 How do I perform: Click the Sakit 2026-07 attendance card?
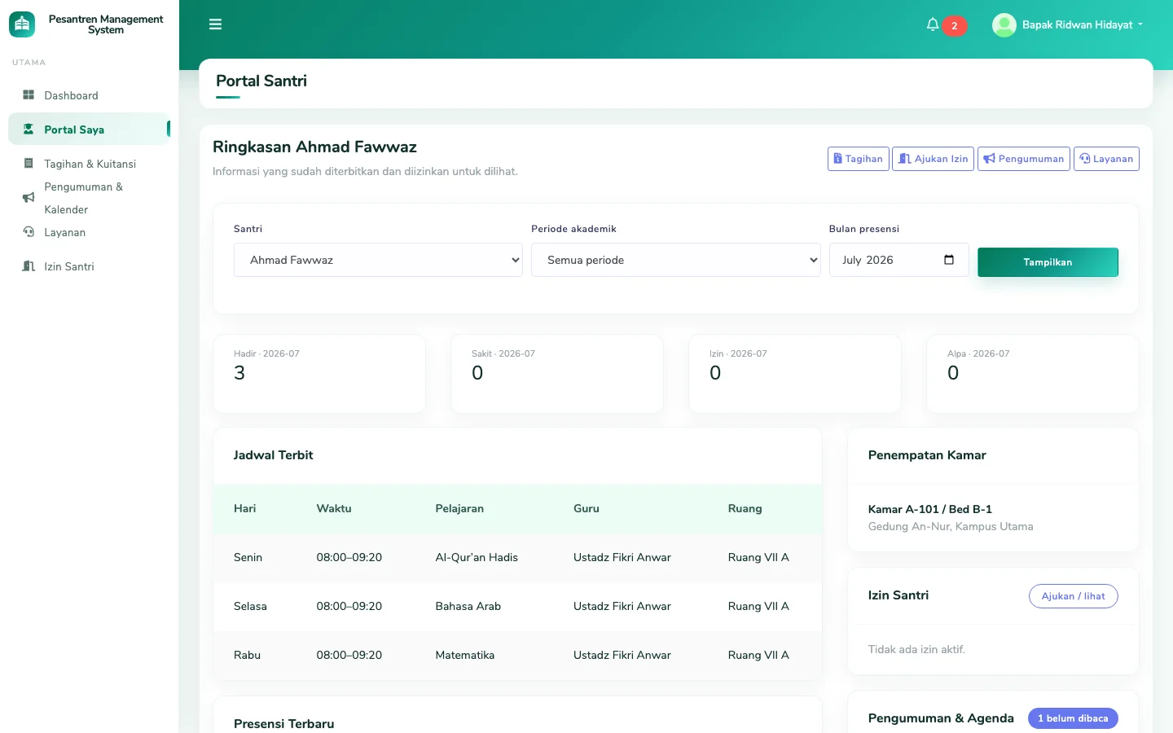pos(557,374)
